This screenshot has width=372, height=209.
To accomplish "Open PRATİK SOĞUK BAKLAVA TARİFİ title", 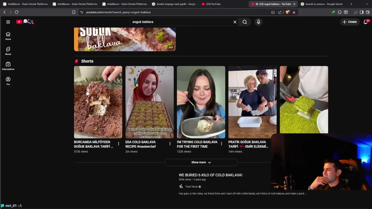I will [248, 144].
